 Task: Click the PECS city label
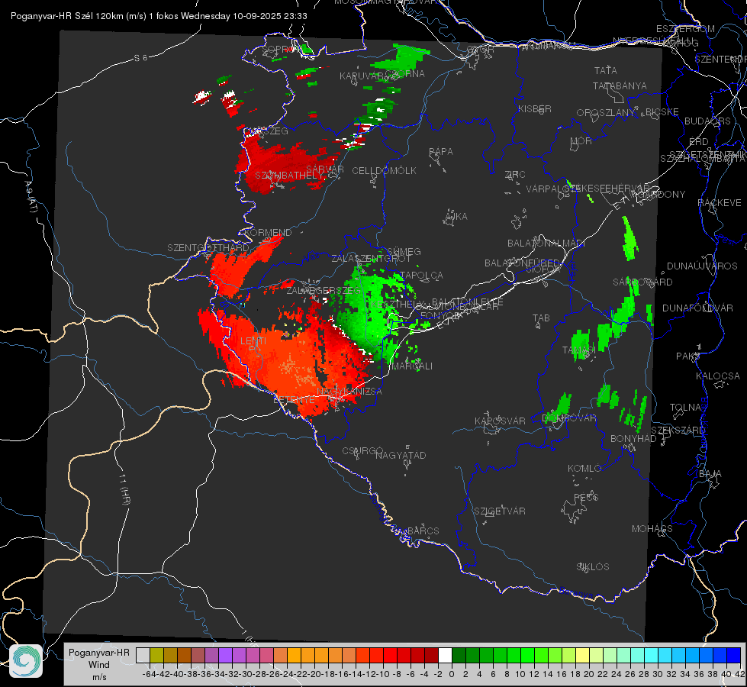[585, 497]
